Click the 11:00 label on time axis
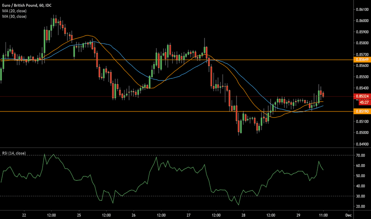The height and width of the screenshot is (219, 371). [322, 215]
